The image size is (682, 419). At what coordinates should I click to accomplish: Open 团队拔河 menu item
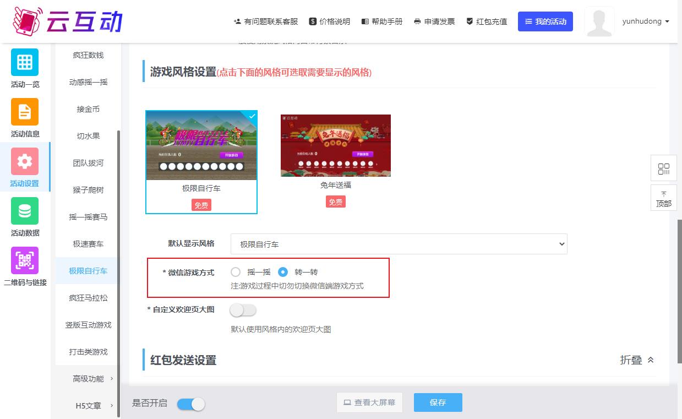click(88, 163)
